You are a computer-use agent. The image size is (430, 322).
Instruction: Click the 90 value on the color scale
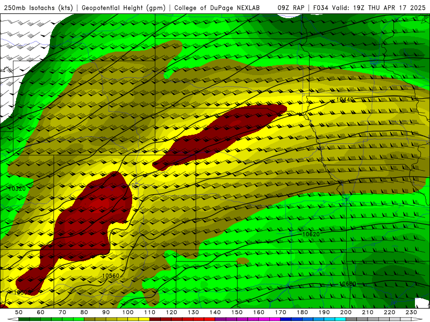click(106, 312)
